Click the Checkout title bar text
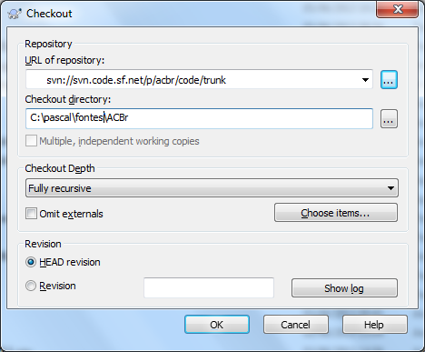This screenshot has height=352, width=425. click(x=49, y=14)
